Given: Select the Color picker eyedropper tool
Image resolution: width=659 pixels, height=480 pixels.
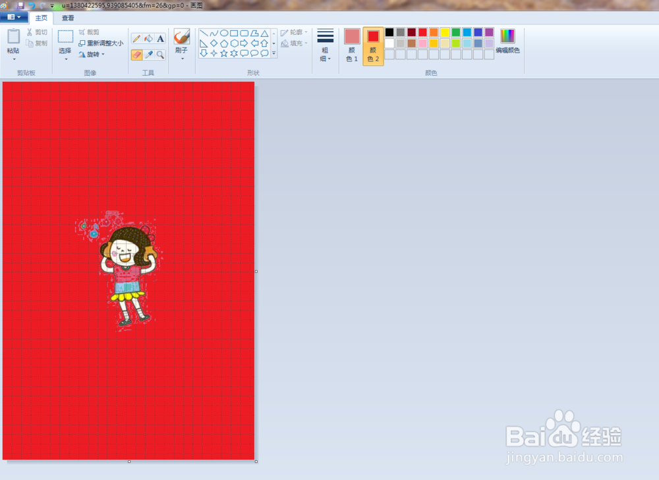Looking at the screenshot, I should coord(148,55).
